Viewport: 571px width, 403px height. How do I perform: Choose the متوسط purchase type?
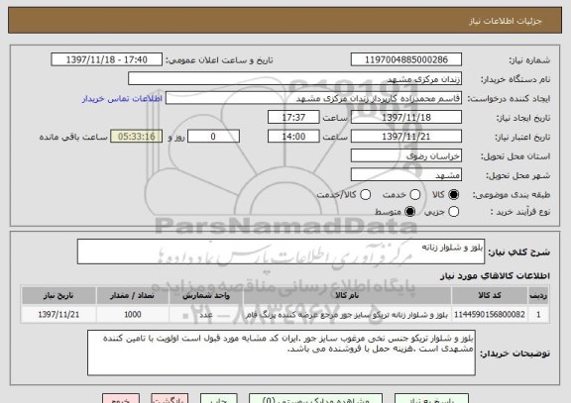pyautogui.click(x=410, y=212)
